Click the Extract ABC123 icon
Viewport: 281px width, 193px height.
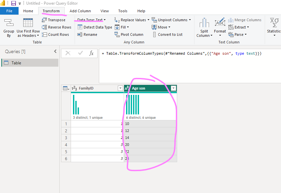[x=231, y=27]
